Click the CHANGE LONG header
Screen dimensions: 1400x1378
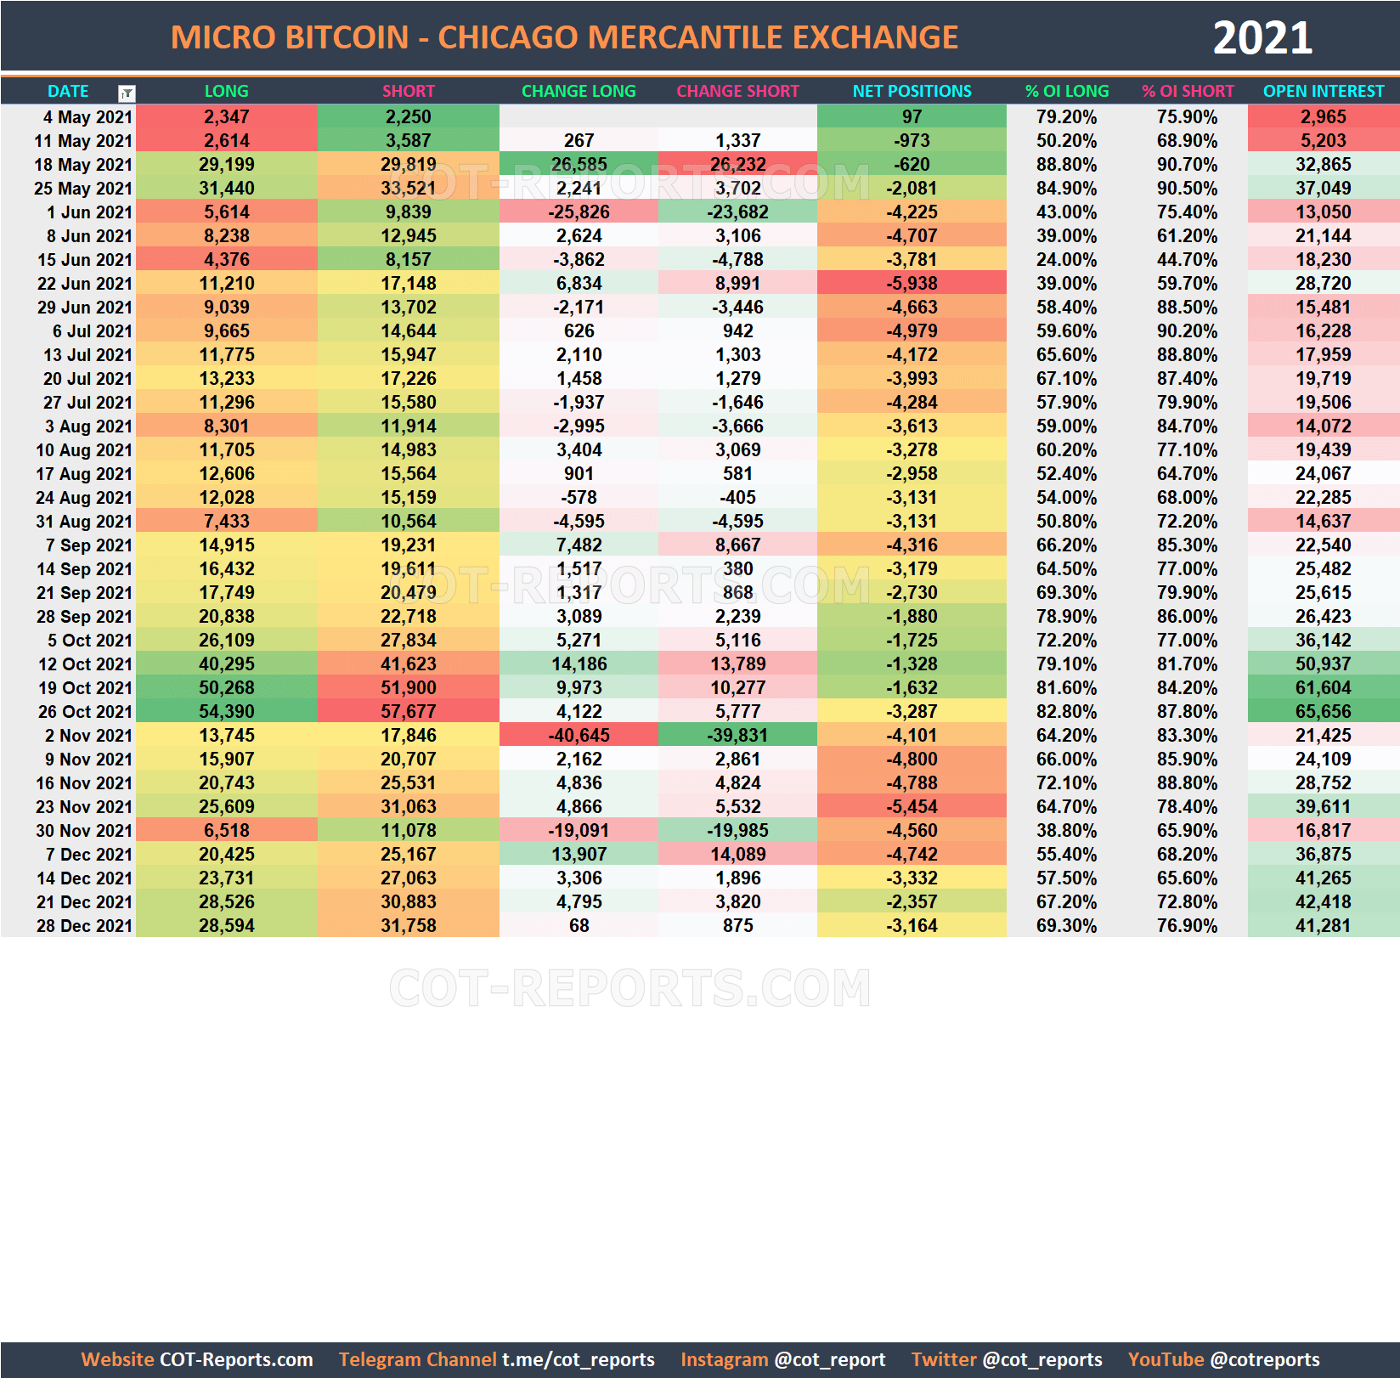[578, 91]
